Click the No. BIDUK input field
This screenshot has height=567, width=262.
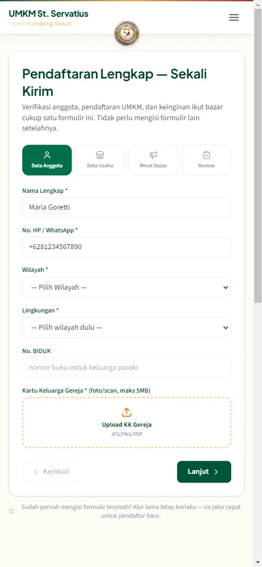[x=127, y=367]
